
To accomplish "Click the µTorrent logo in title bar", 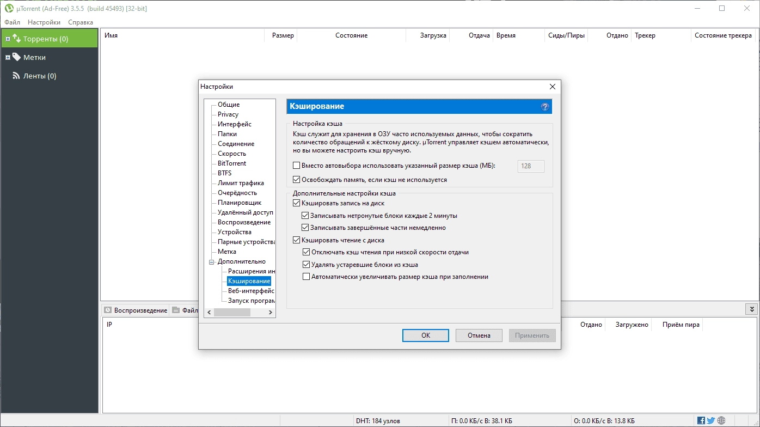I will tap(9, 8).
